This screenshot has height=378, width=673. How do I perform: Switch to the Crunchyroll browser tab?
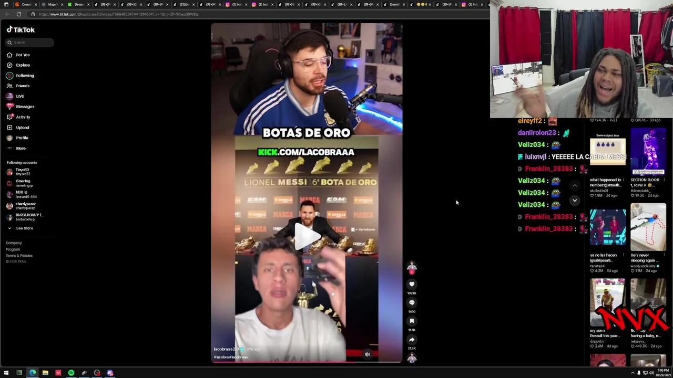25,5
